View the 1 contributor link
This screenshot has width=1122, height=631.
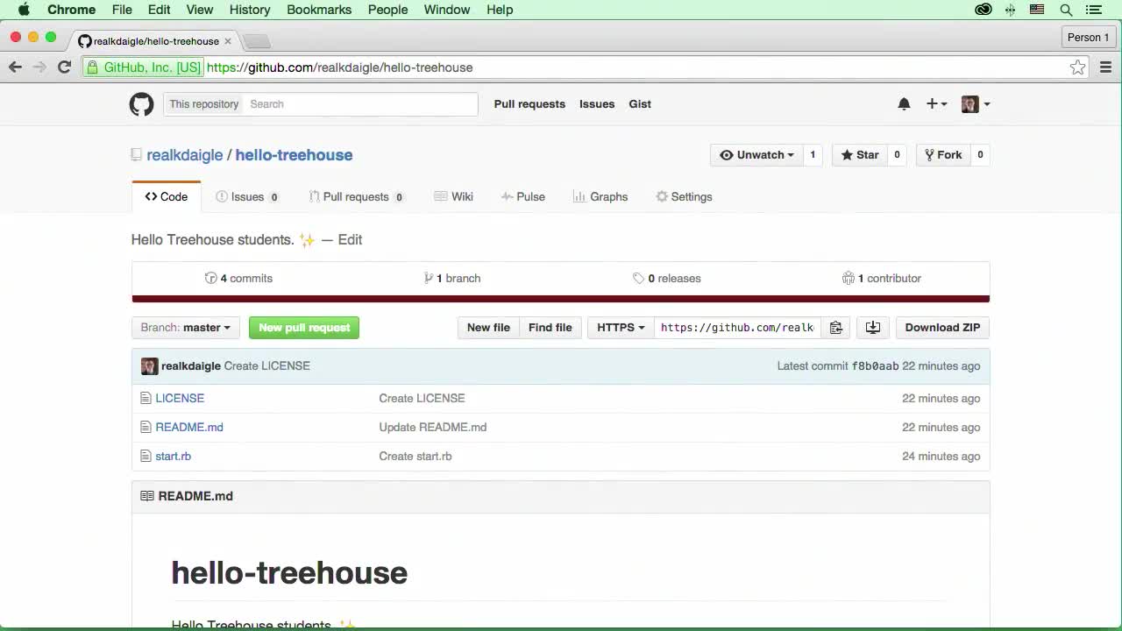pos(882,279)
